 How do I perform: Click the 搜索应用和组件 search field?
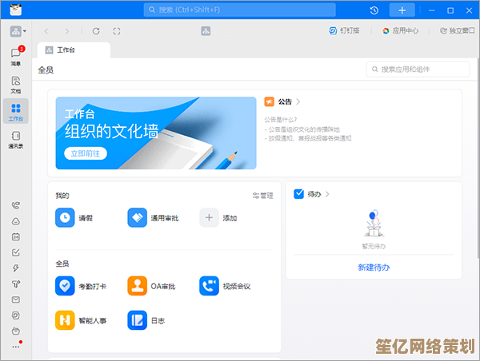[414, 70]
